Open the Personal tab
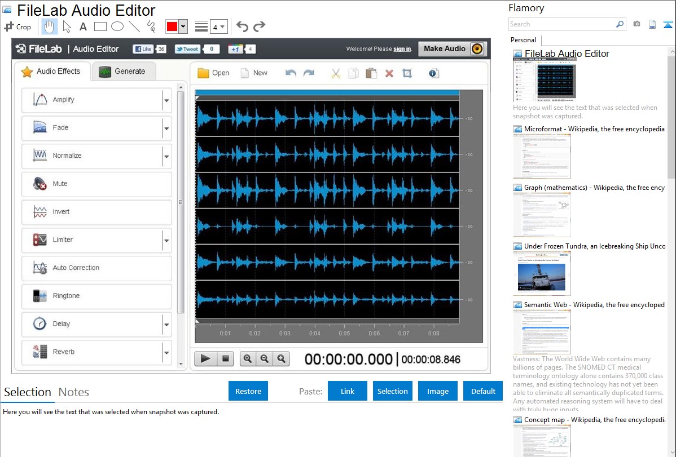676x457 pixels. click(523, 40)
